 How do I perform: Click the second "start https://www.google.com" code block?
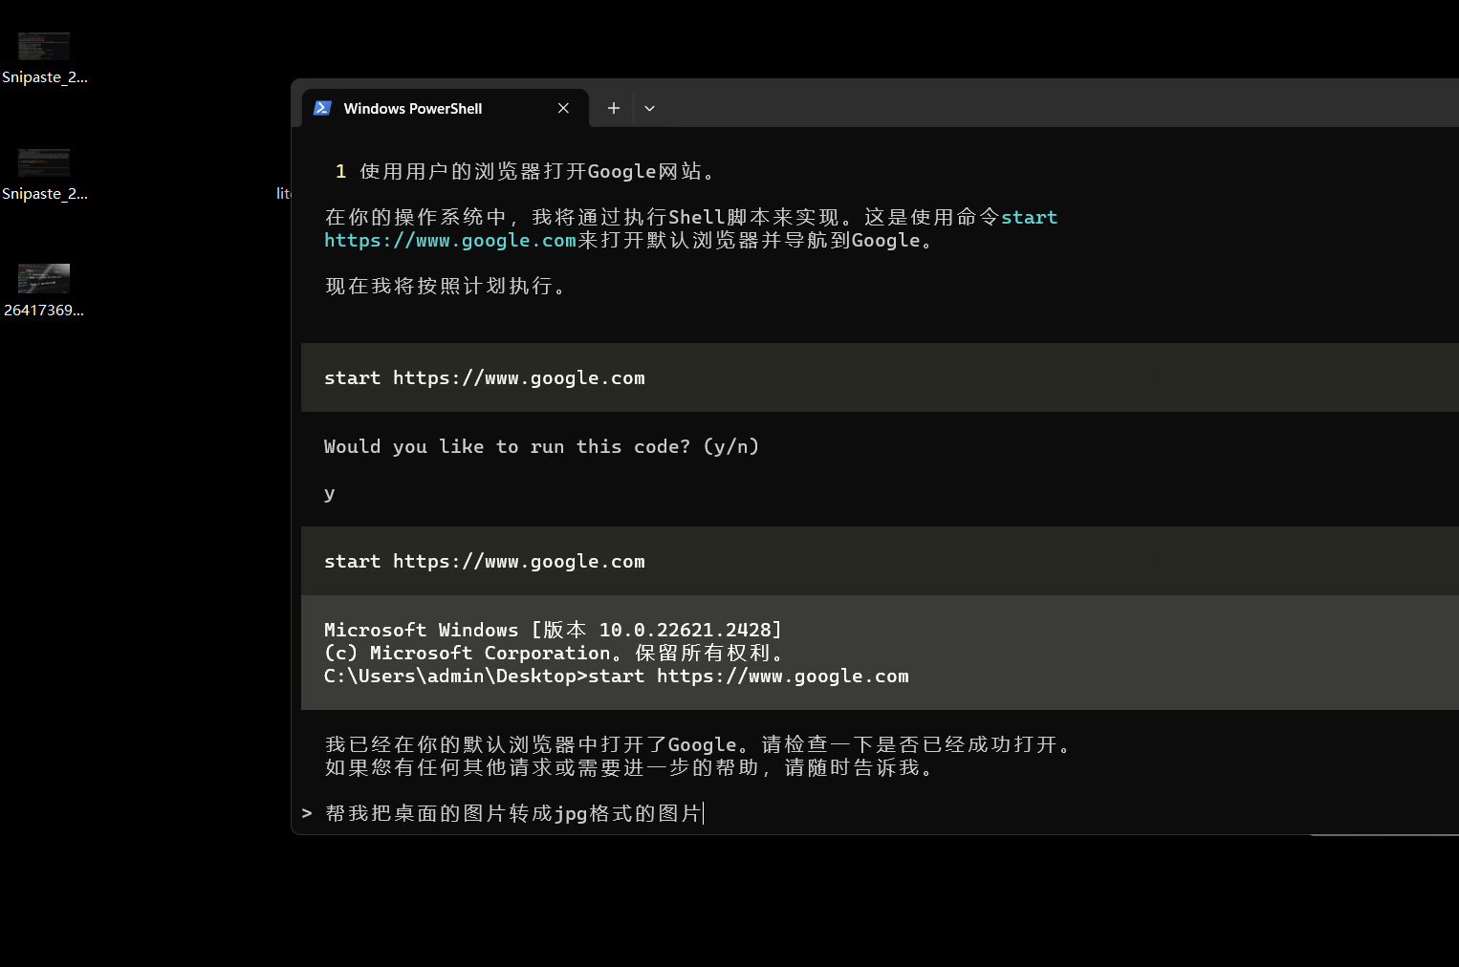pos(880,561)
